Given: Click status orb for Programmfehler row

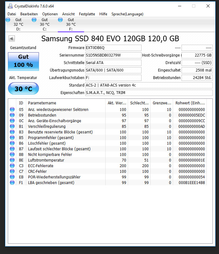Looking at the screenshot, I should pos(12,137).
